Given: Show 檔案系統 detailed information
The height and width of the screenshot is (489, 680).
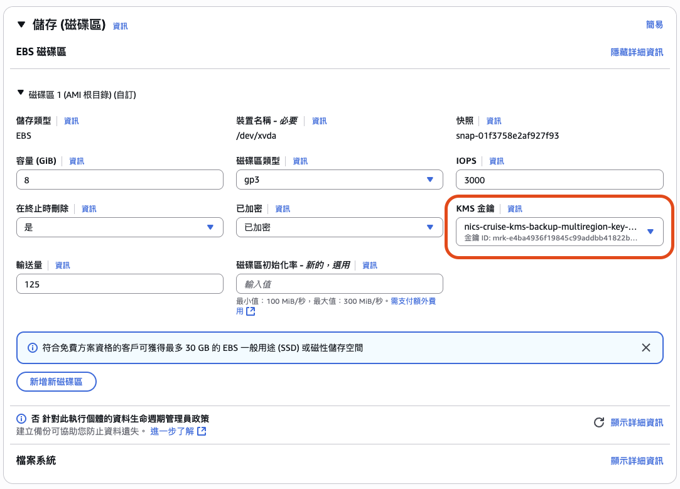Looking at the screenshot, I should [x=637, y=460].
